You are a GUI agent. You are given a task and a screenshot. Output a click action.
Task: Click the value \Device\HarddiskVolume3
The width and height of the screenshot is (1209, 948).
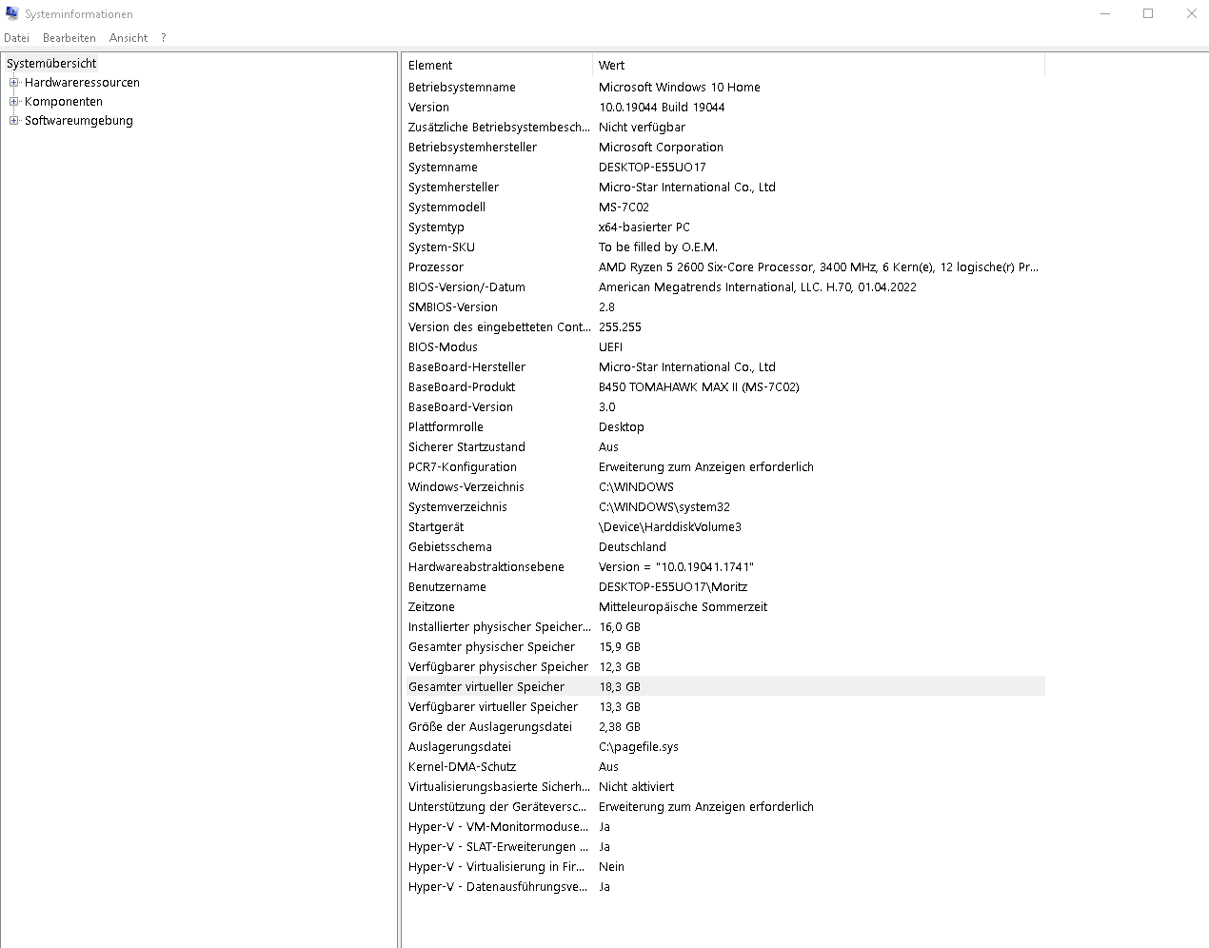click(670, 527)
